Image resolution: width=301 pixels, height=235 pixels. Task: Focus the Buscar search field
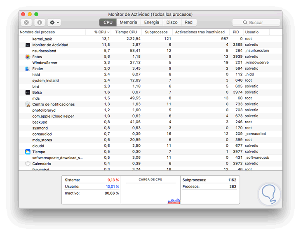256,22
